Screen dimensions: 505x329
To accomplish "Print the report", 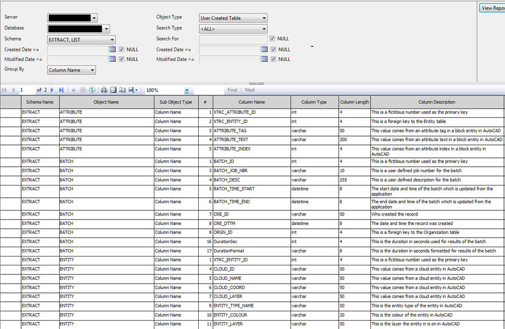I will 104,90.
